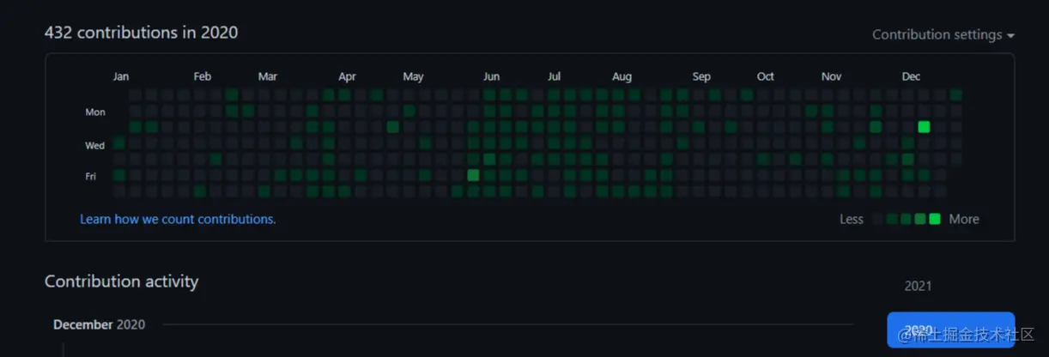Click the Jun month label
Image resolution: width=1049 pixels, height=357 pixels.
point(491,76)
